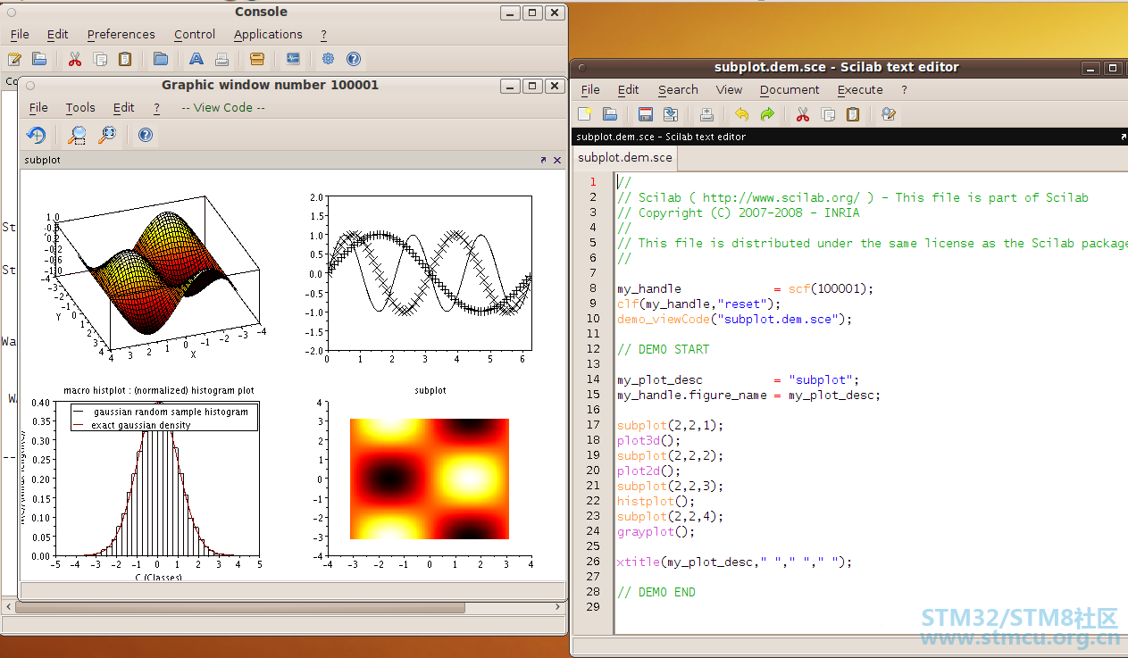Image resolution: width=1128 pixels, height=658 pixels.
Task: Open the Console ? help menu
Action: coord(323,34)
